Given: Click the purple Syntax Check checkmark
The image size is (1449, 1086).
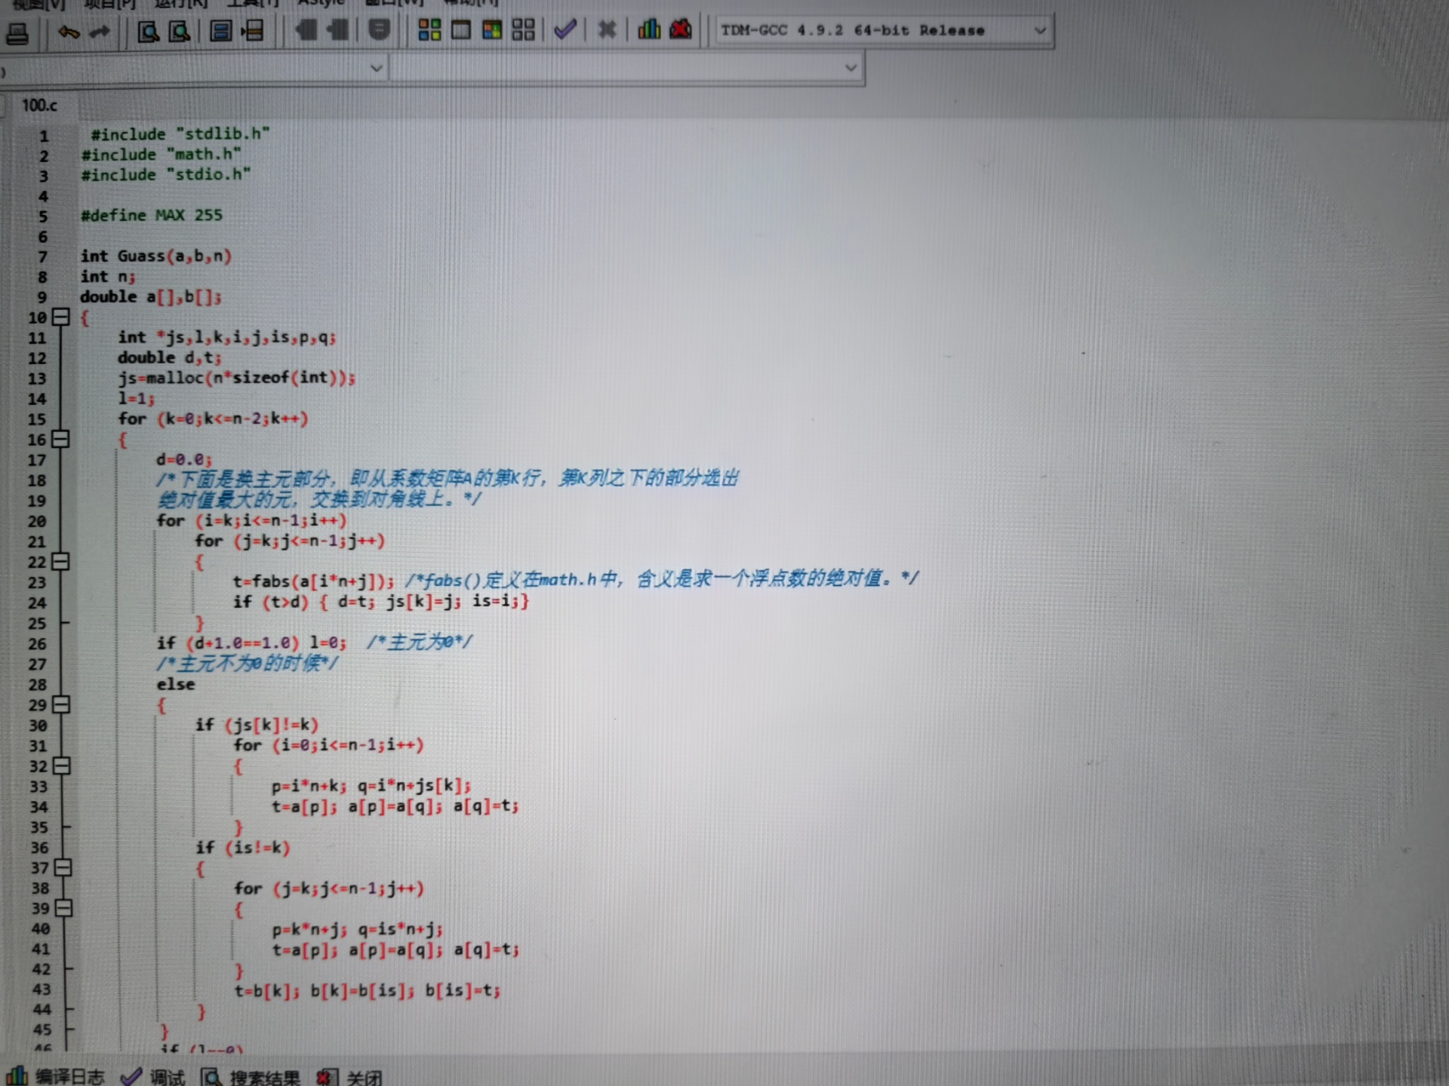Looking at the screenshot, I should click(x=565, y=30).
